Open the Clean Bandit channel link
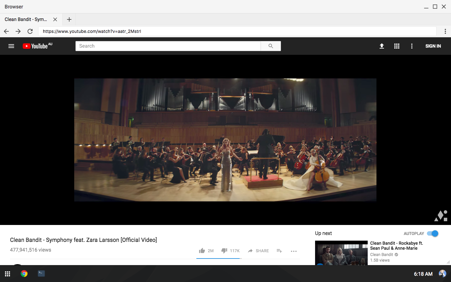451x282 pixels. coord(381,255)
